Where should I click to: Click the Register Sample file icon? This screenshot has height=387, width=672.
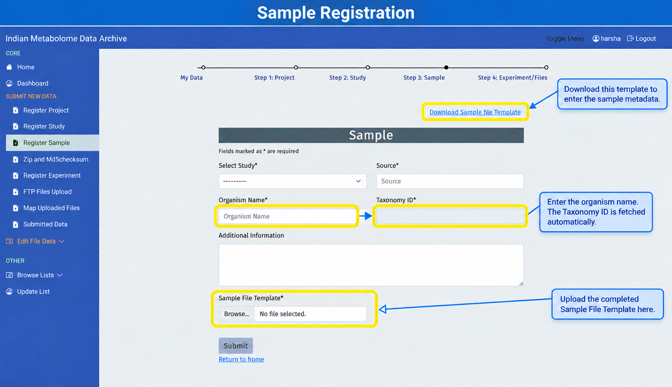[x=15, y=143]
